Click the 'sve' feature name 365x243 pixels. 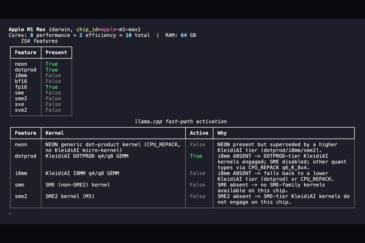(x=19, y=105)
